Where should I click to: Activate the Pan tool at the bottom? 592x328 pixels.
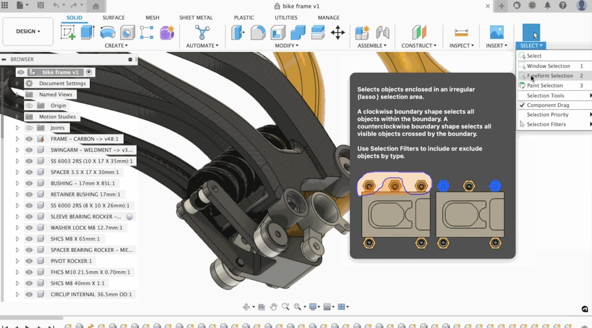pyautogui.click(x=274, y=307)
